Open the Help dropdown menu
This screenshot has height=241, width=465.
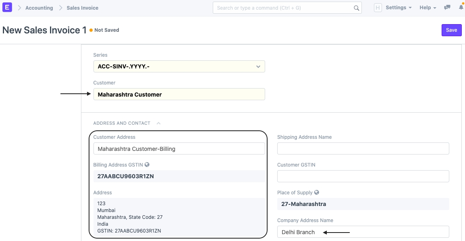coord(428,8)
